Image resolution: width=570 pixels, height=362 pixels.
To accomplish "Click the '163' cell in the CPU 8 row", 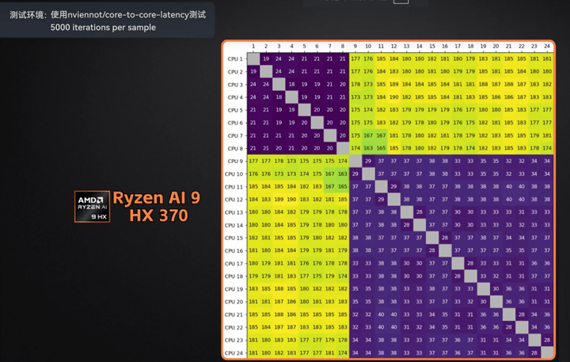I will (368, 148).
